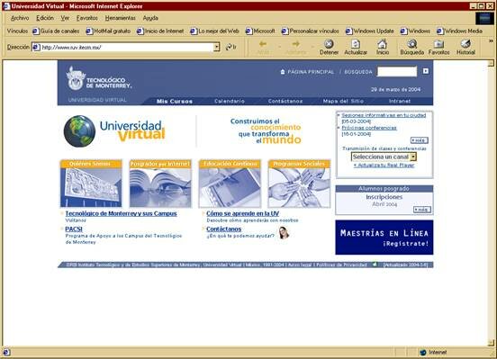The width and height of the screenshot is (497, 359).
Task: Click the Ir go button icon
Action: [x=230, y=47]
